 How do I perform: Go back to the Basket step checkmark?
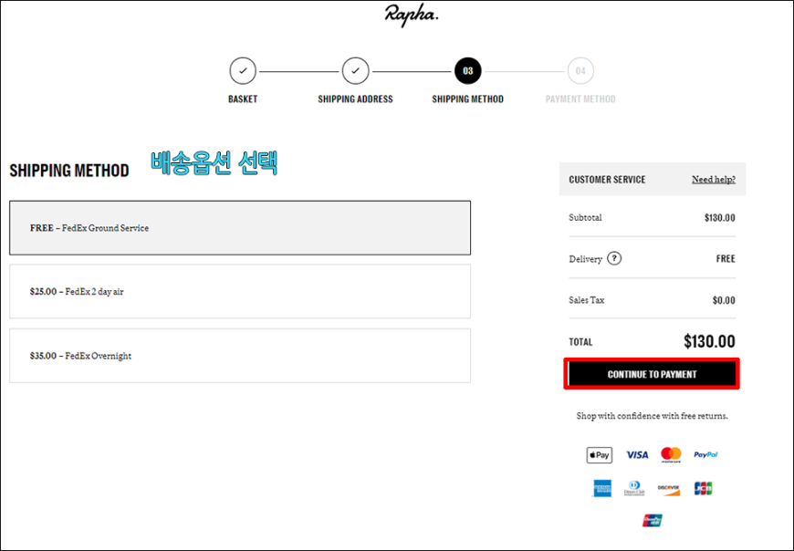(243, 71)
